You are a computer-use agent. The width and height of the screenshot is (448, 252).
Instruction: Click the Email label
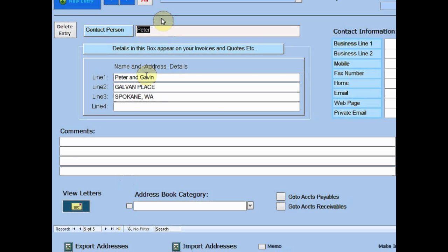click(x=357, y=93)
